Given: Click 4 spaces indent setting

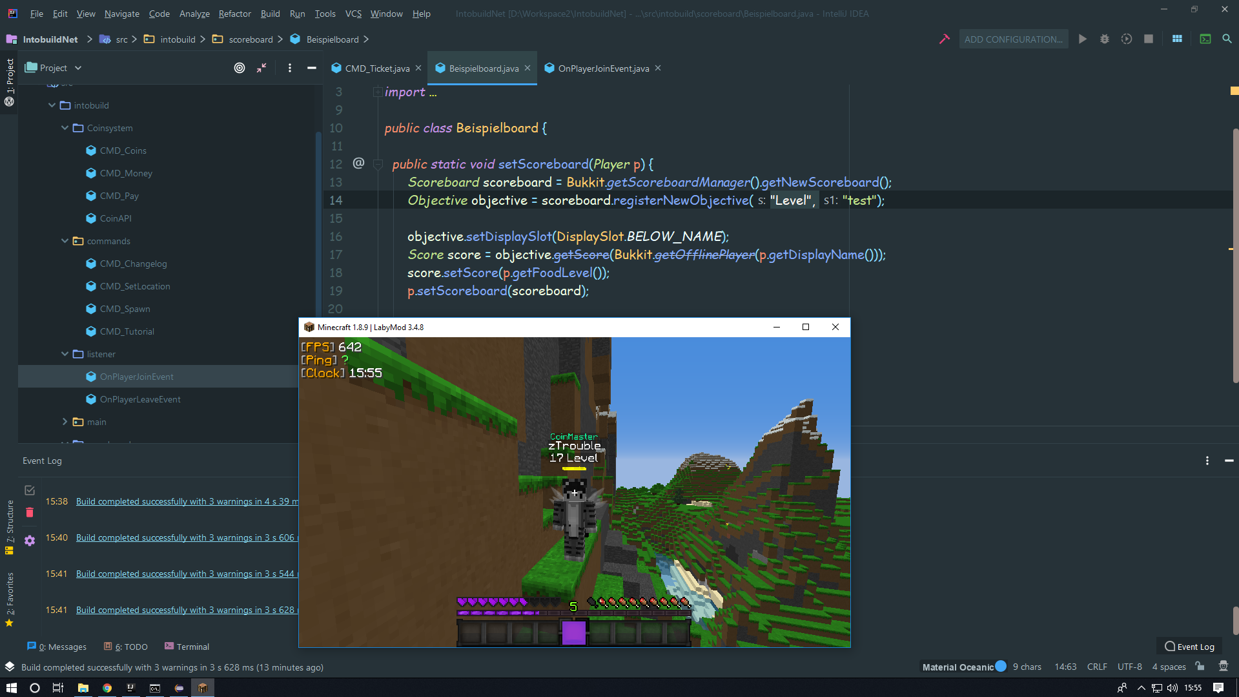Looking at the screenshot, I should point(1169,667).
